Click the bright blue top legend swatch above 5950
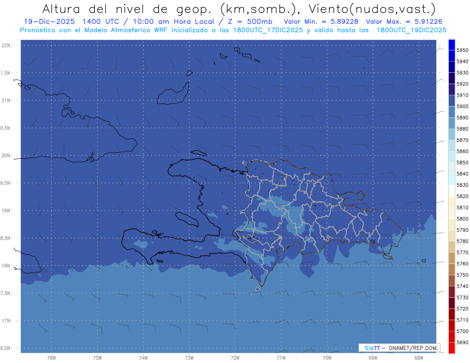Viewport: 470px width, 363px height. coord(452,45)
